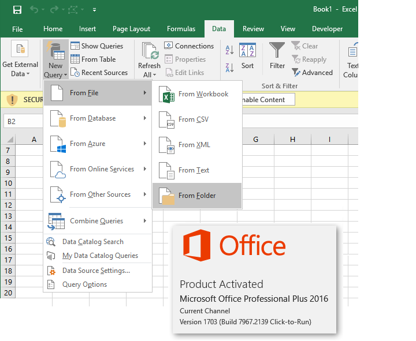The width and height of the screenshot is (416, 341).
Task: Click From Table command
Action: tap(94, 59)
